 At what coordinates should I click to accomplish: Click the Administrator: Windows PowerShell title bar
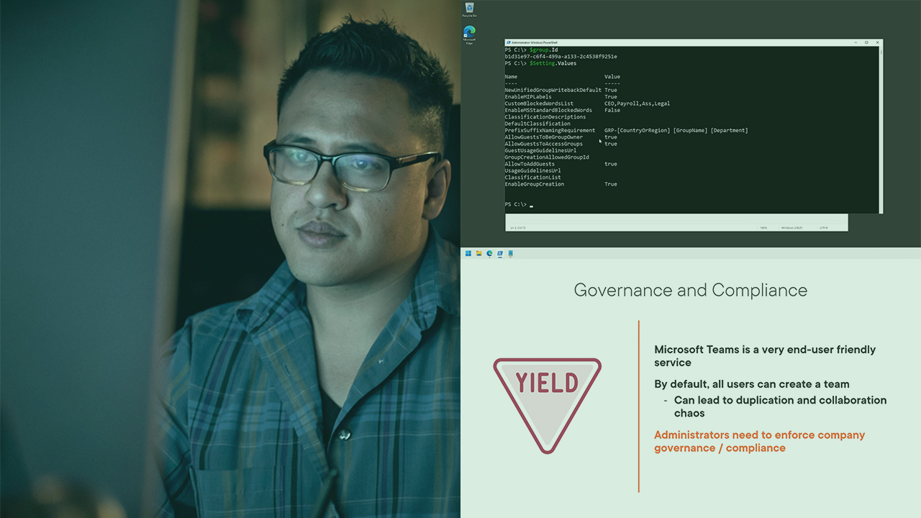648,42
